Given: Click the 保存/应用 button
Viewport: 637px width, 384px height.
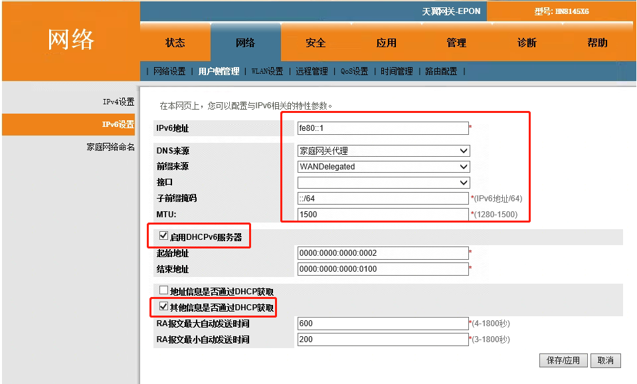Looking at the screenshot, I should pyautogui.click(x=563, y=360).
